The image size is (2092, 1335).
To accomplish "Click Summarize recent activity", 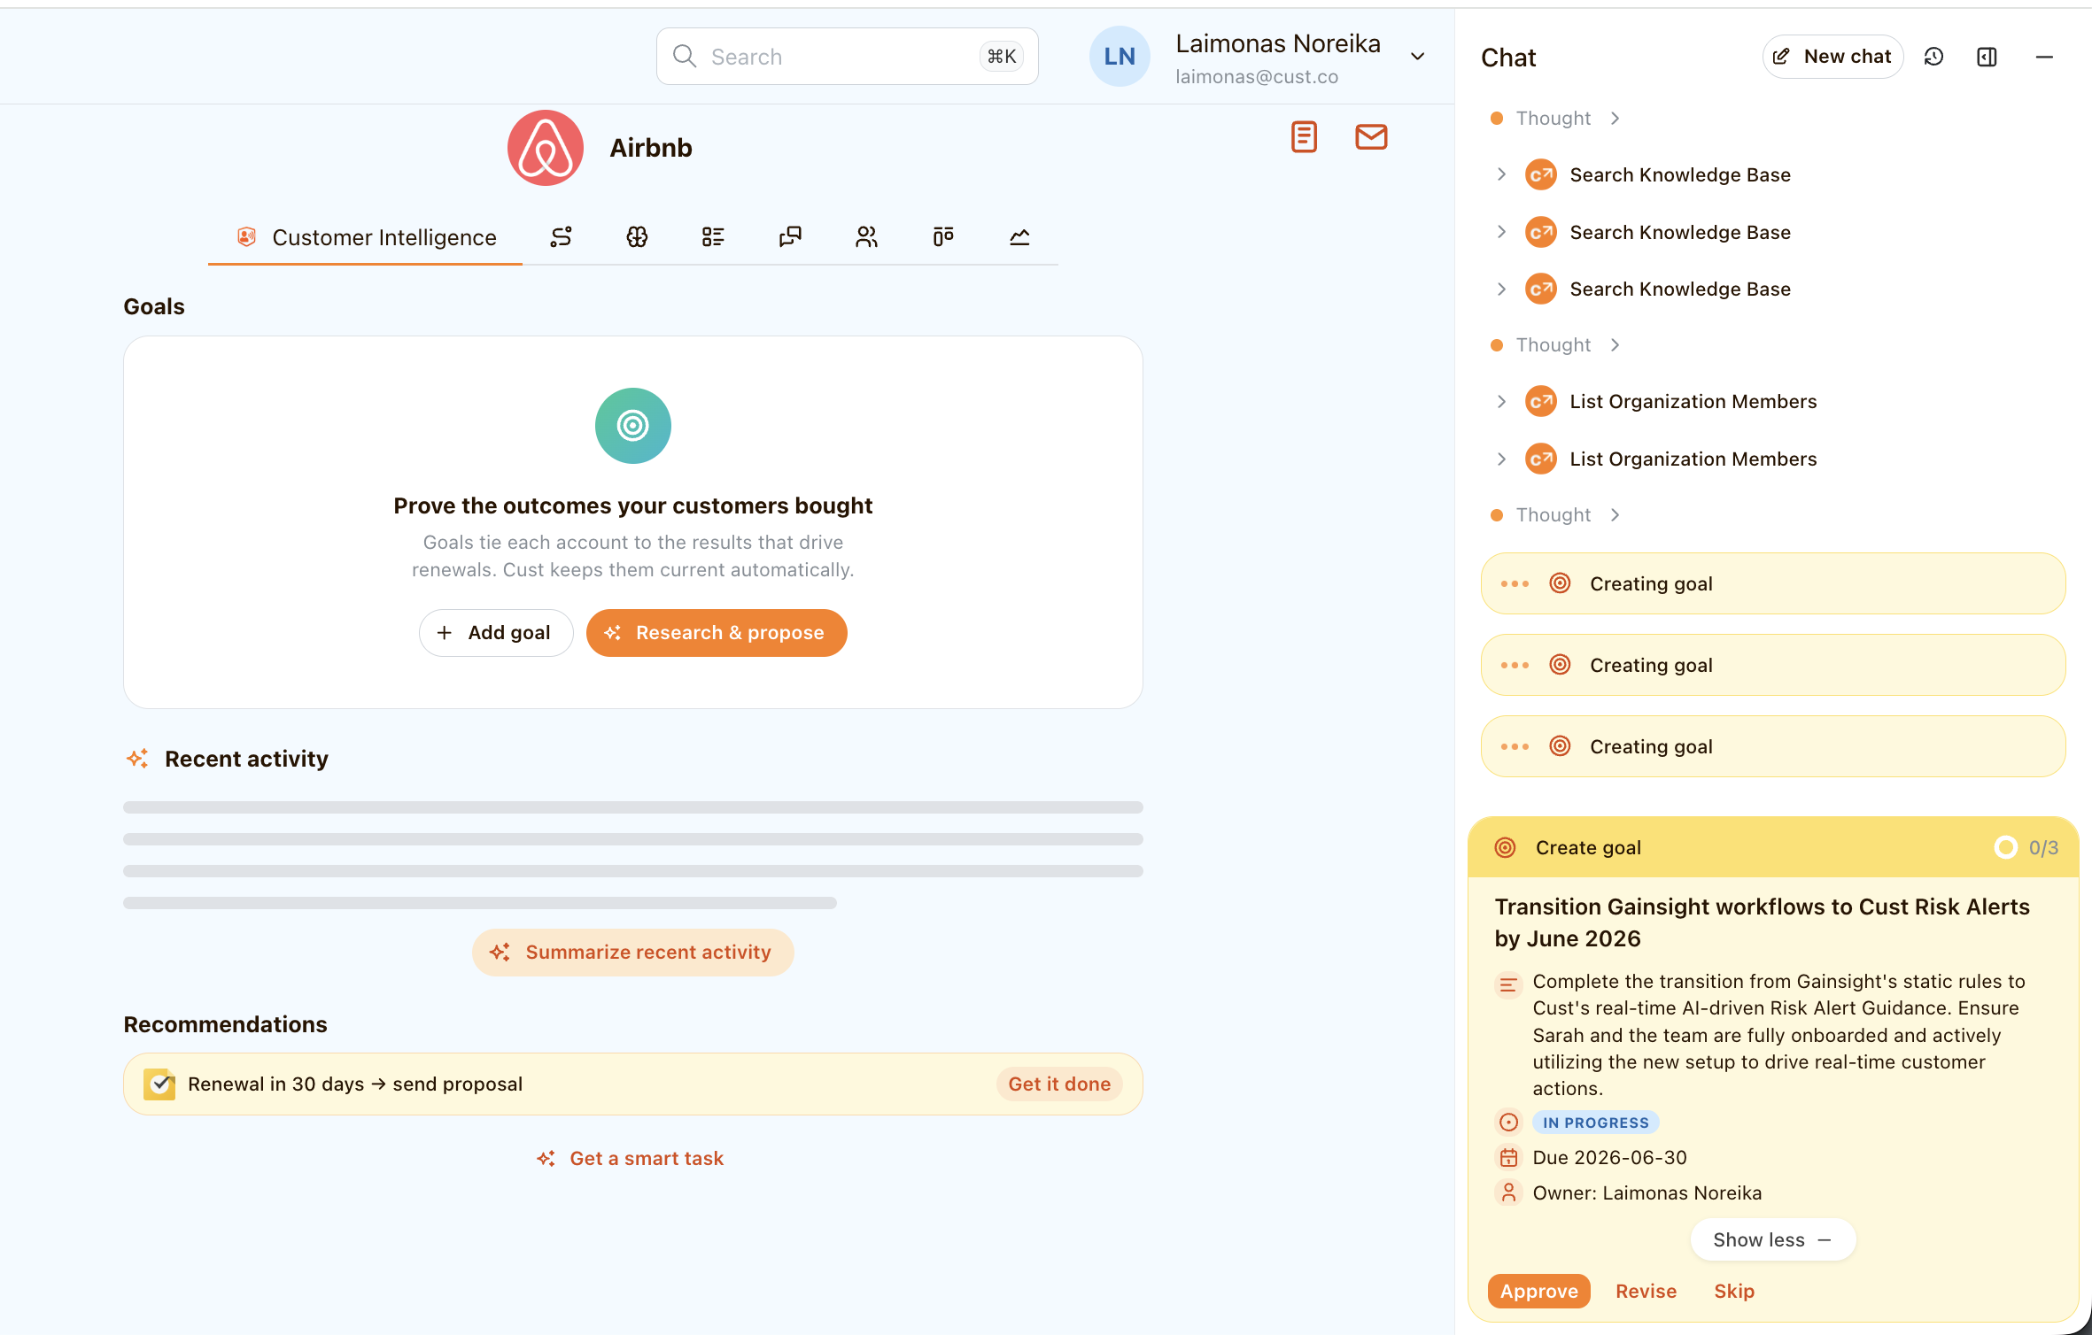I will 632,953.
